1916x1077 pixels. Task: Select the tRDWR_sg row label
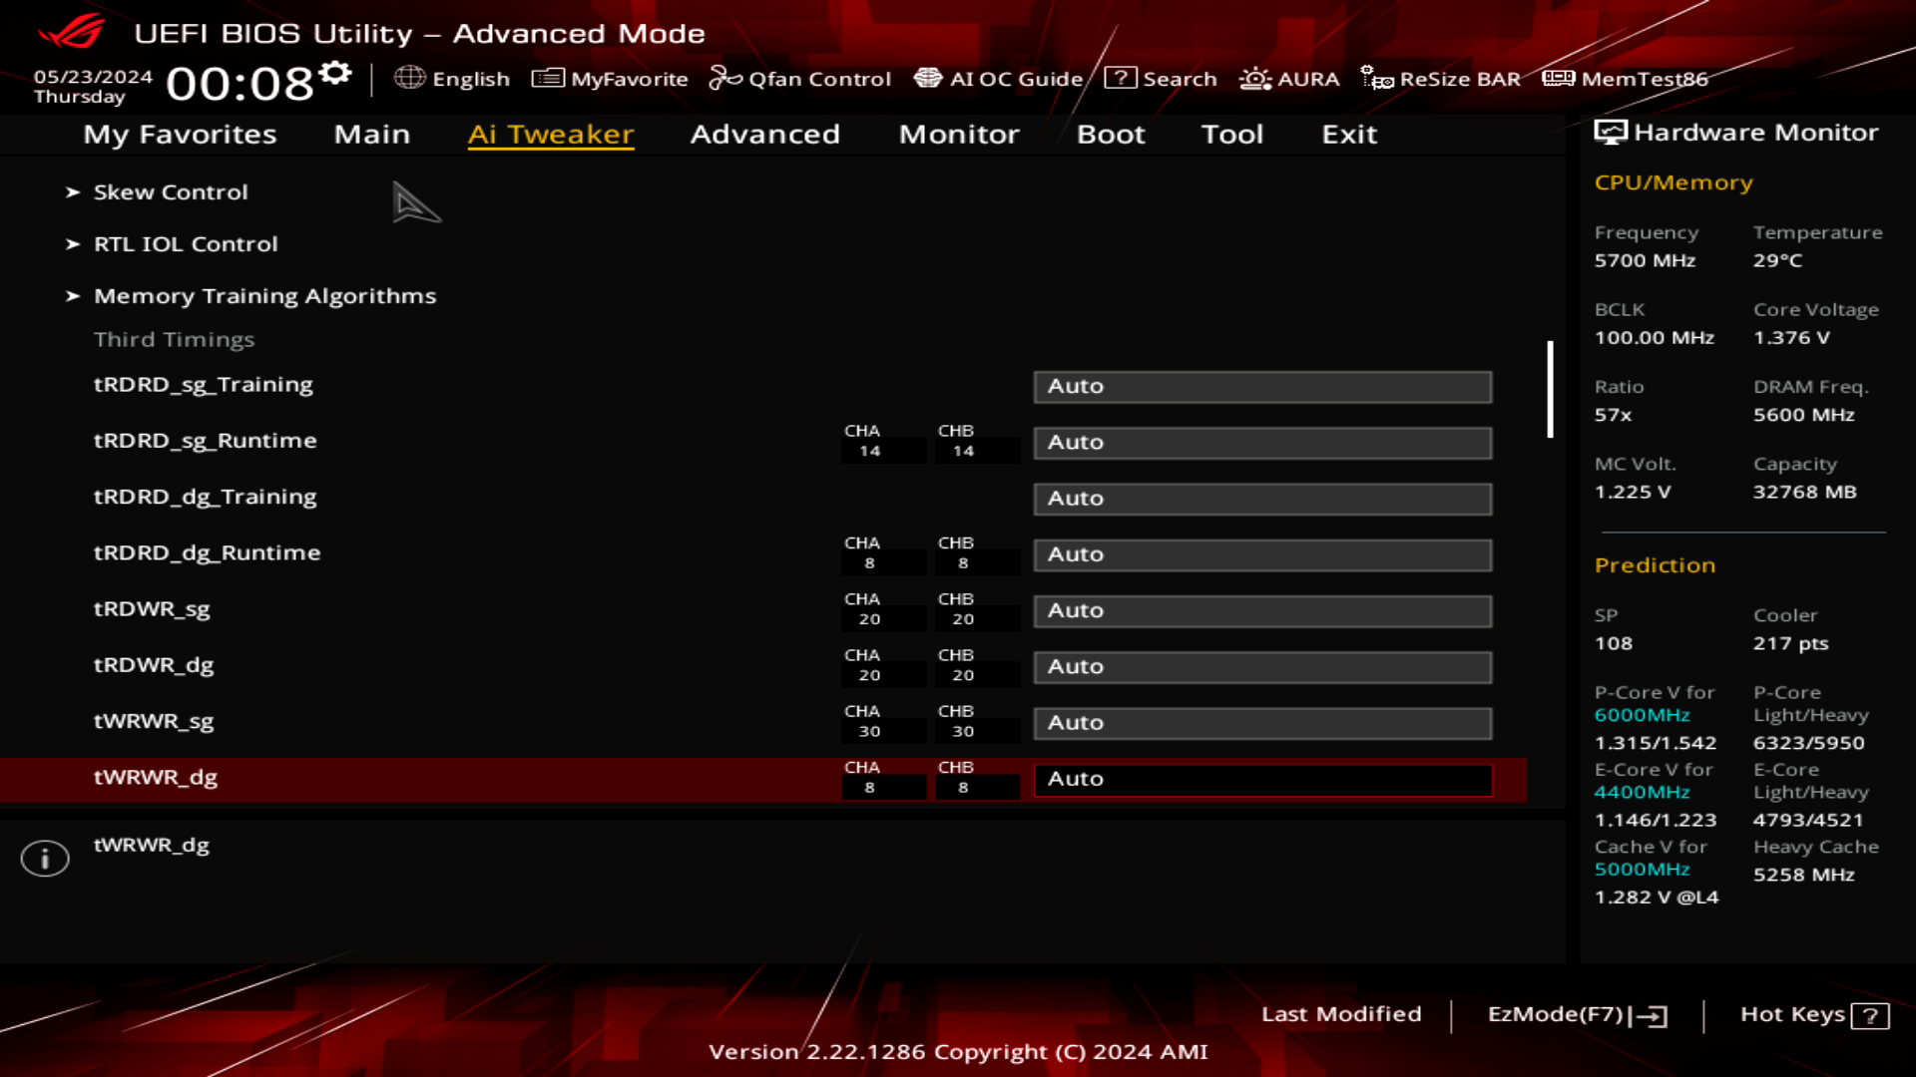pyautogui.click(x=152, y=609)
